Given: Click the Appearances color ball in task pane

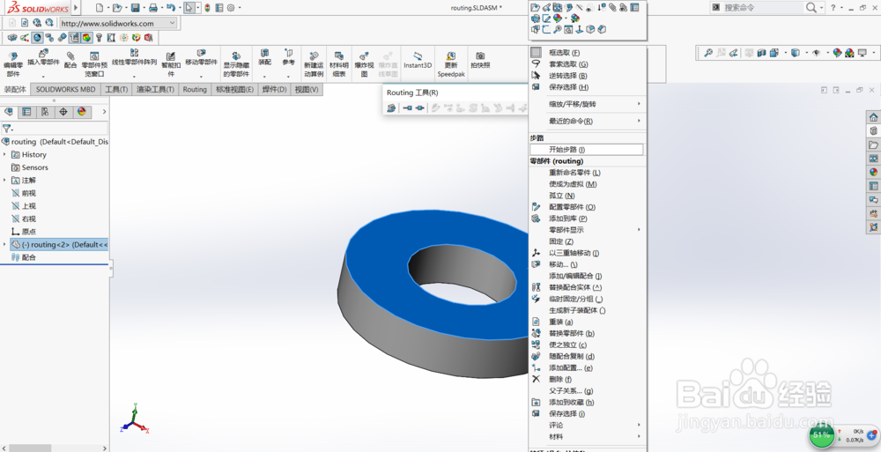Looking at the screenshot, I should (873, 172).
